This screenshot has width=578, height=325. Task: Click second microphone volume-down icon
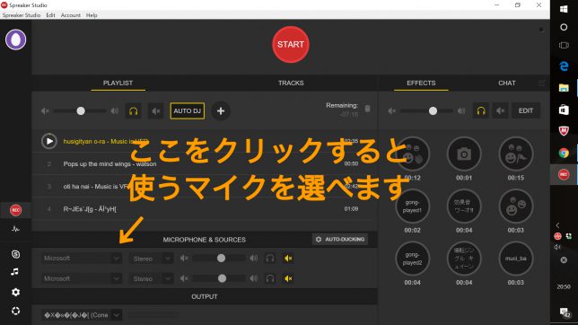pos(184,278)
